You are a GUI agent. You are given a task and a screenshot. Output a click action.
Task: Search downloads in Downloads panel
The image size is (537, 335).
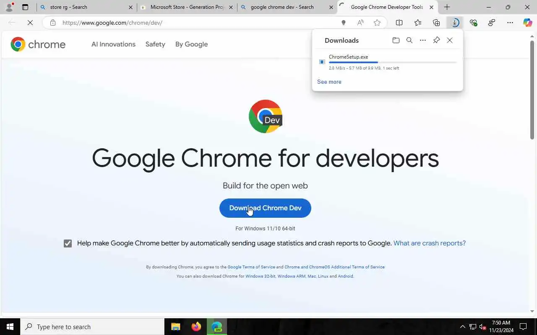[409, 40]
